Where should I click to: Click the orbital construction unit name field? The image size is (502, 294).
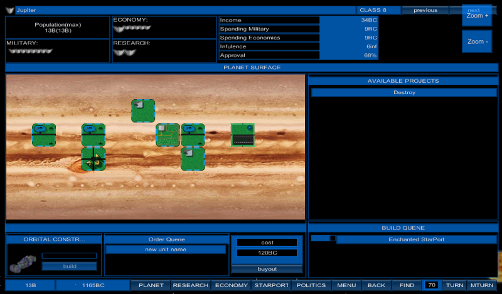[x=69, y=256]
